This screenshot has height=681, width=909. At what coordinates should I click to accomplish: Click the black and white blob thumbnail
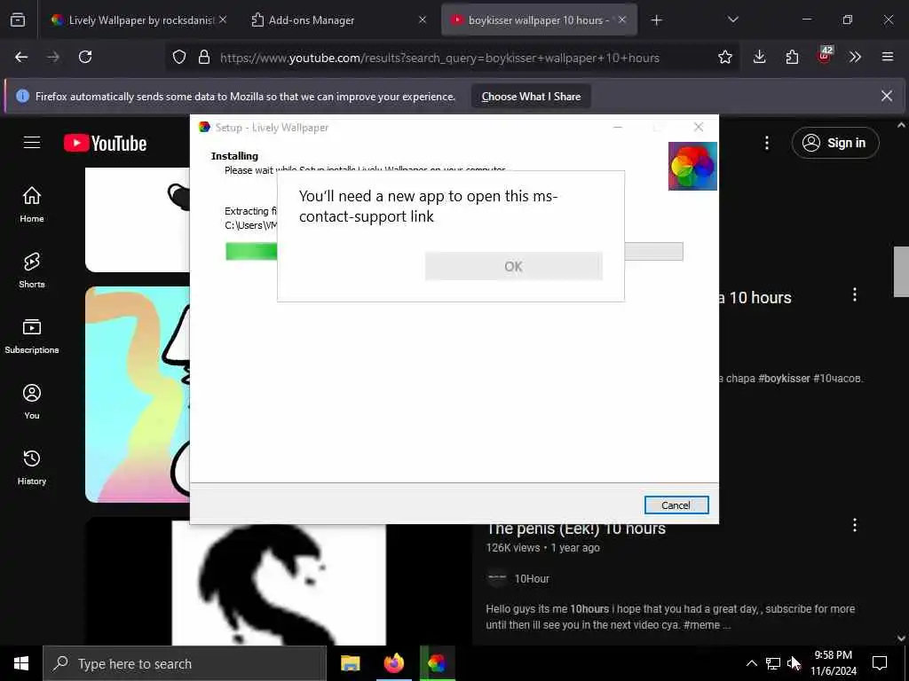tap(279, 582)
